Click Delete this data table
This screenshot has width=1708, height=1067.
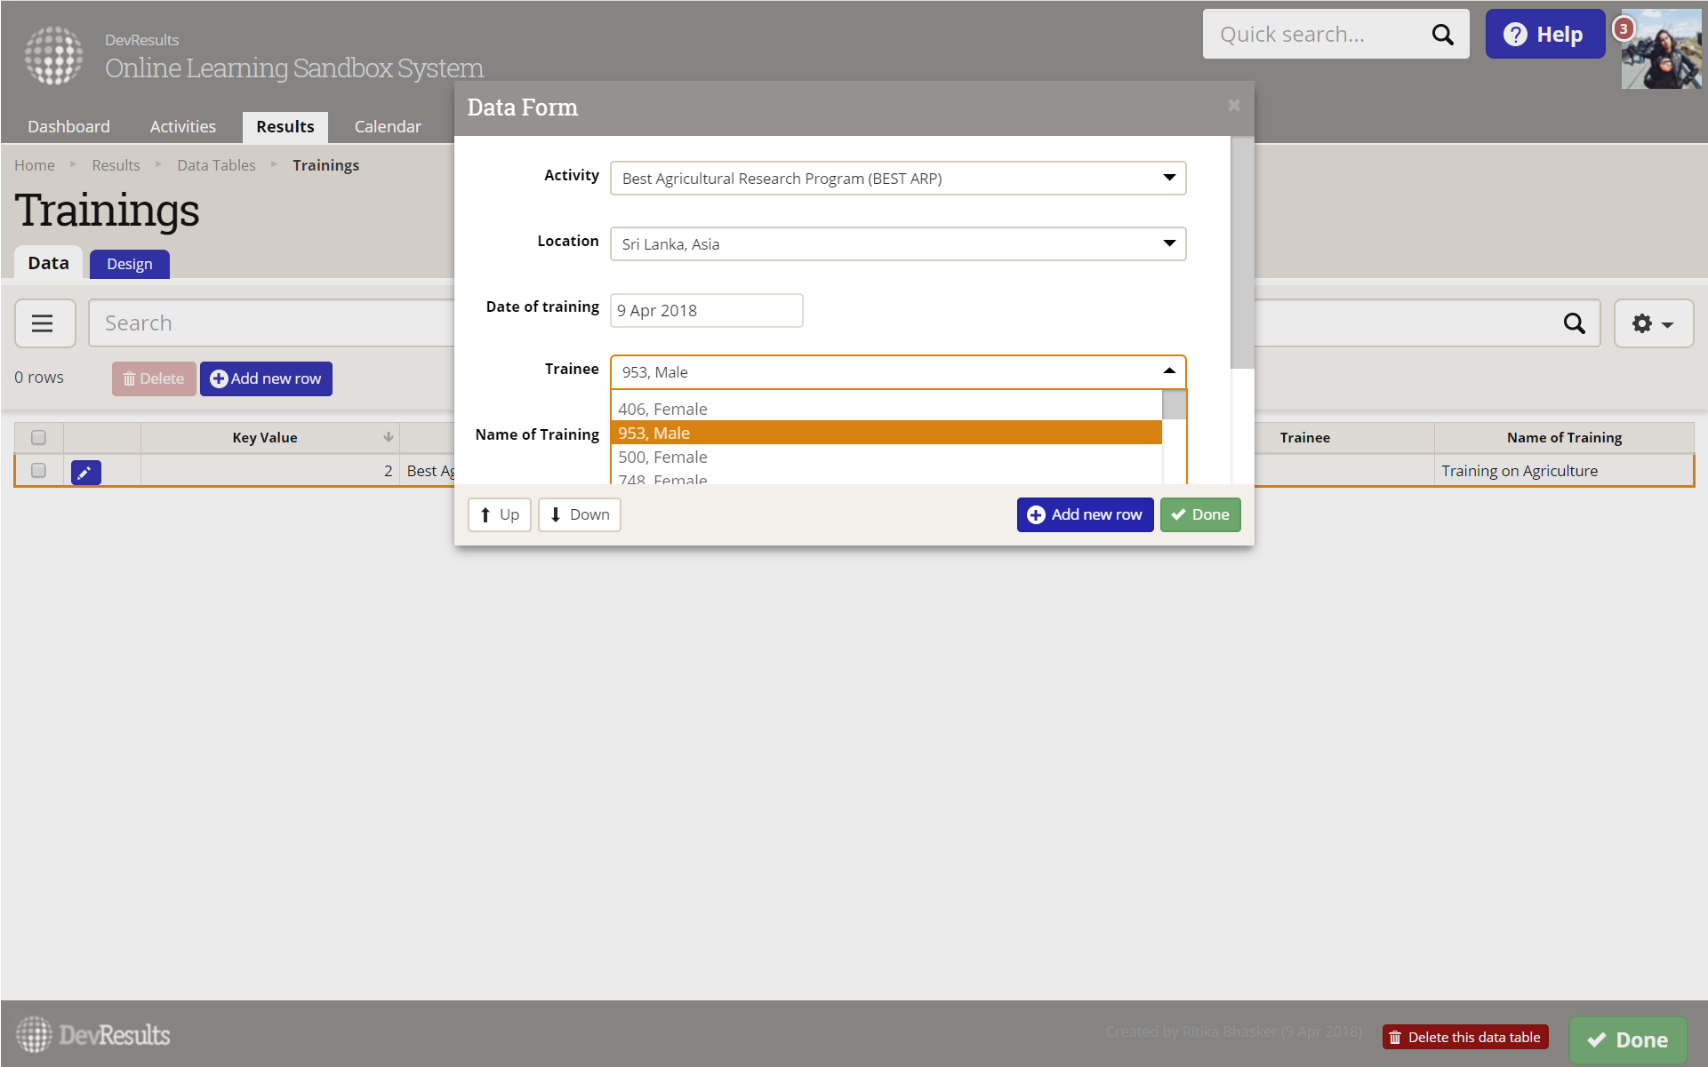pos(1464,1037)
